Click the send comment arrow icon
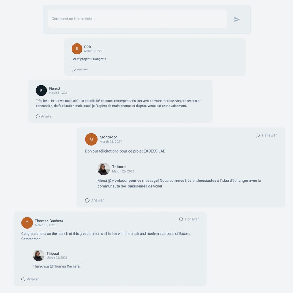The image size is (293, 293). point(237,19)
